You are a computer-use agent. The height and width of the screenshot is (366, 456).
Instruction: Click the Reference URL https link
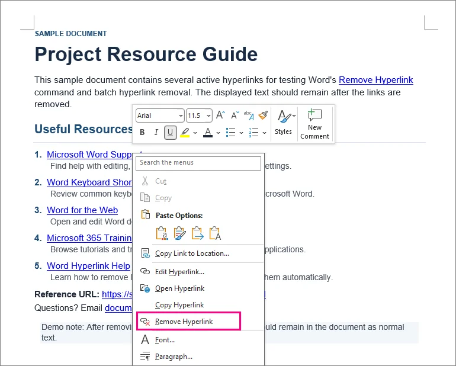(x=117, y=294)
